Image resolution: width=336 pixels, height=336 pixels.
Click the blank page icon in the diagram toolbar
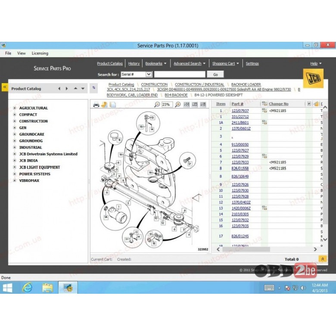113,105
